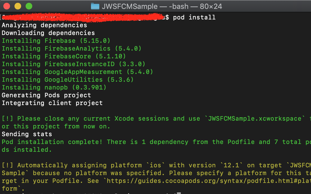Click the 'Downloading dependencies' line

48,33
